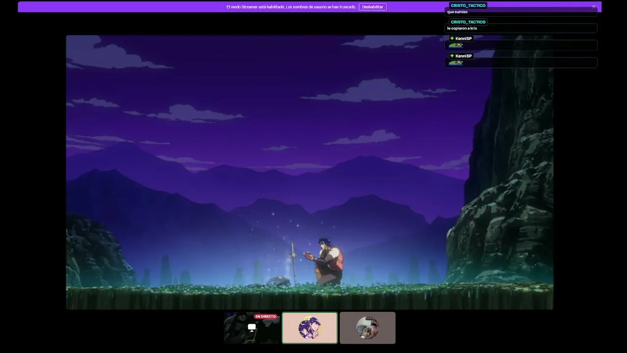The image size is (627, 353).
Task: Click the EN DIRECTO live badge
Action: (x=265, y=317)
